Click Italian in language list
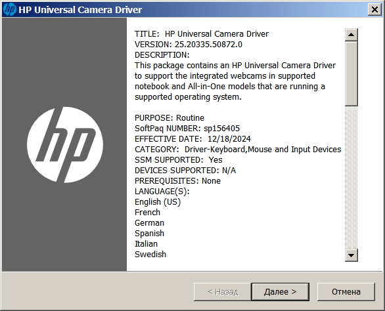Image resolution: width=385 pixels, height=311 pixels. click(146, 244)
